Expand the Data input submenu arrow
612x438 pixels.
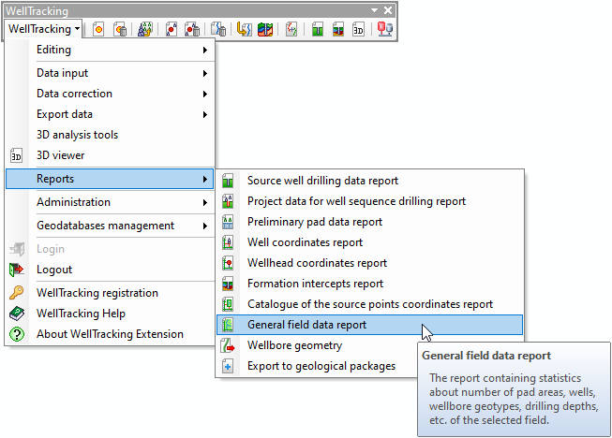pyautogui.click(x=205, y=73)
